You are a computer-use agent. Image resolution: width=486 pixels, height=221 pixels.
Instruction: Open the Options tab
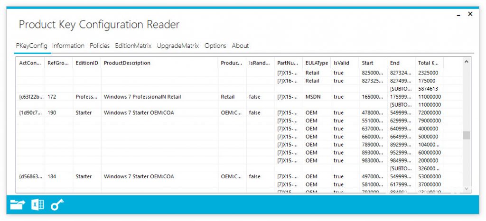(215, 46)
